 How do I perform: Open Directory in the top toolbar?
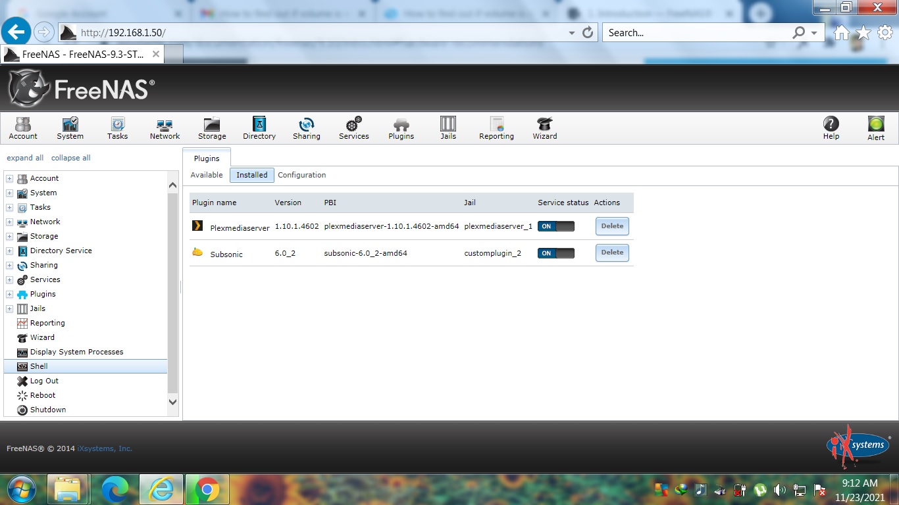[259, 128]
